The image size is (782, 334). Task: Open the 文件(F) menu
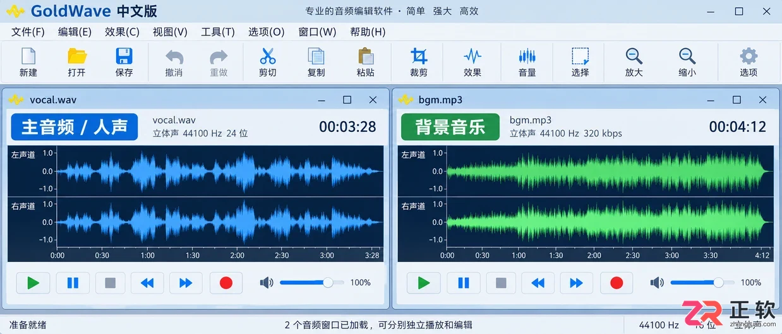(x=28, y=32)
